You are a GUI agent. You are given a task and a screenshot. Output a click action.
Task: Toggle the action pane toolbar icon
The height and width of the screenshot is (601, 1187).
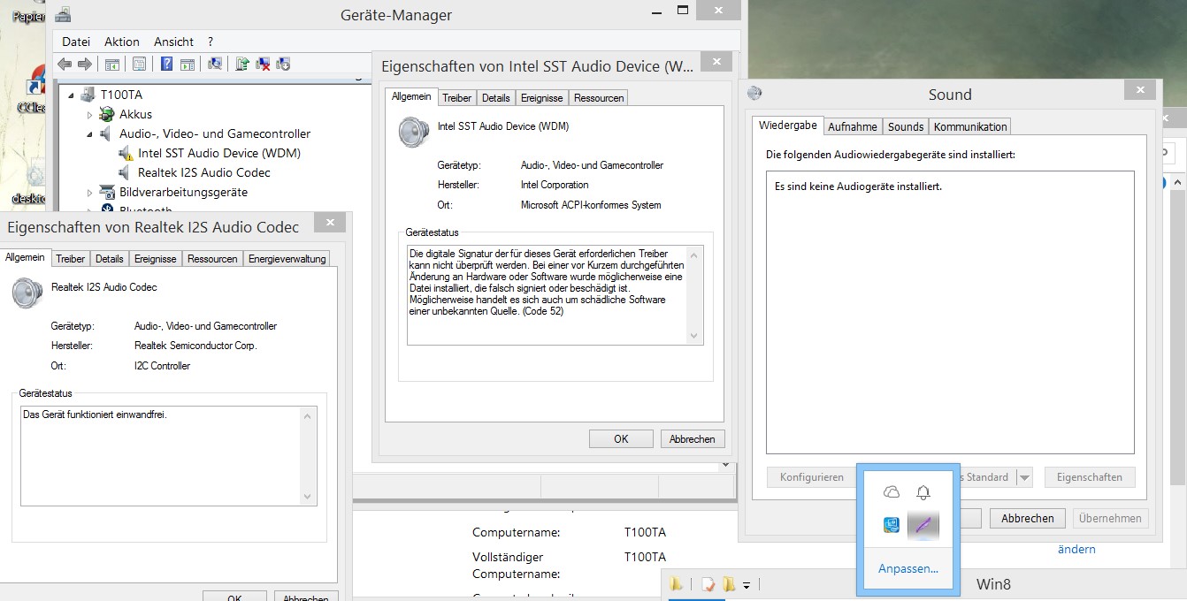tap(188, 64)
